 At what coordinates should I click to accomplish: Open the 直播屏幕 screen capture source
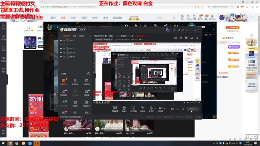(115, 109)
